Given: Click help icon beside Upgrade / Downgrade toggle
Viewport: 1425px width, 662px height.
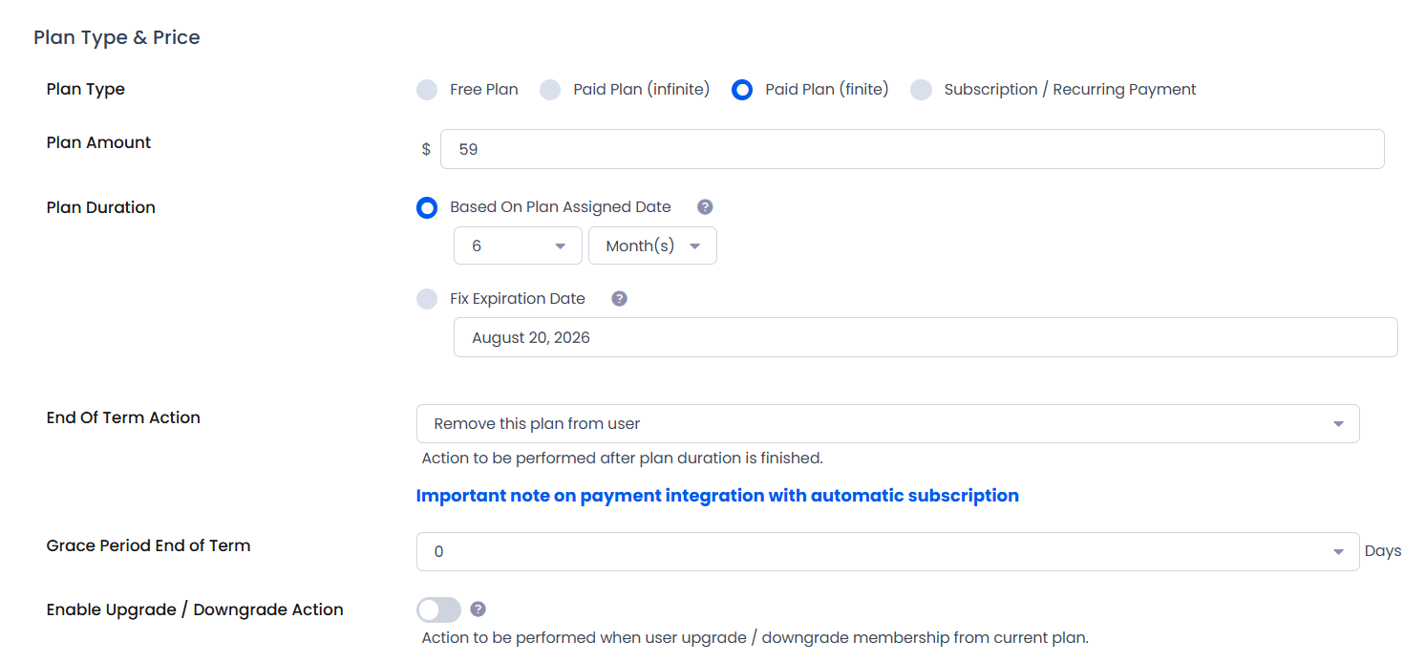Looking at the screenshot, I should (x=479, y=609).
